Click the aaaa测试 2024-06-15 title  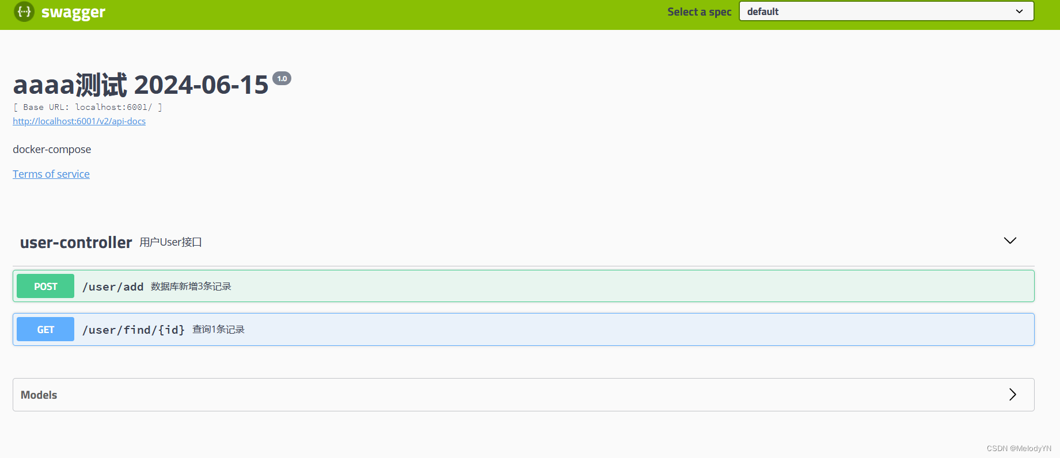click(x=140, y=85)
